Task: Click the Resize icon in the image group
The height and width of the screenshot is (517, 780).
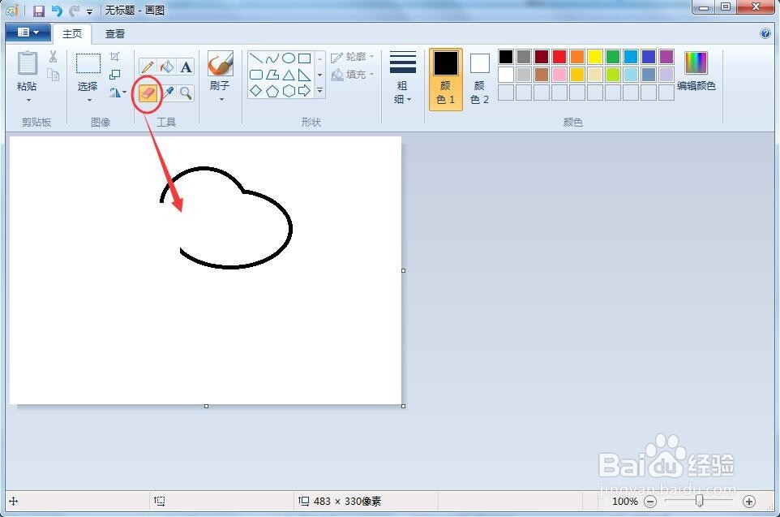Action: click(115, 75)
